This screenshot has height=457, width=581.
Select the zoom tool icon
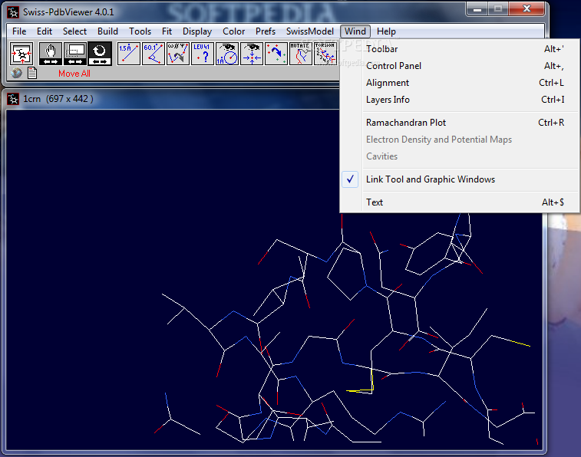(75, 54)
